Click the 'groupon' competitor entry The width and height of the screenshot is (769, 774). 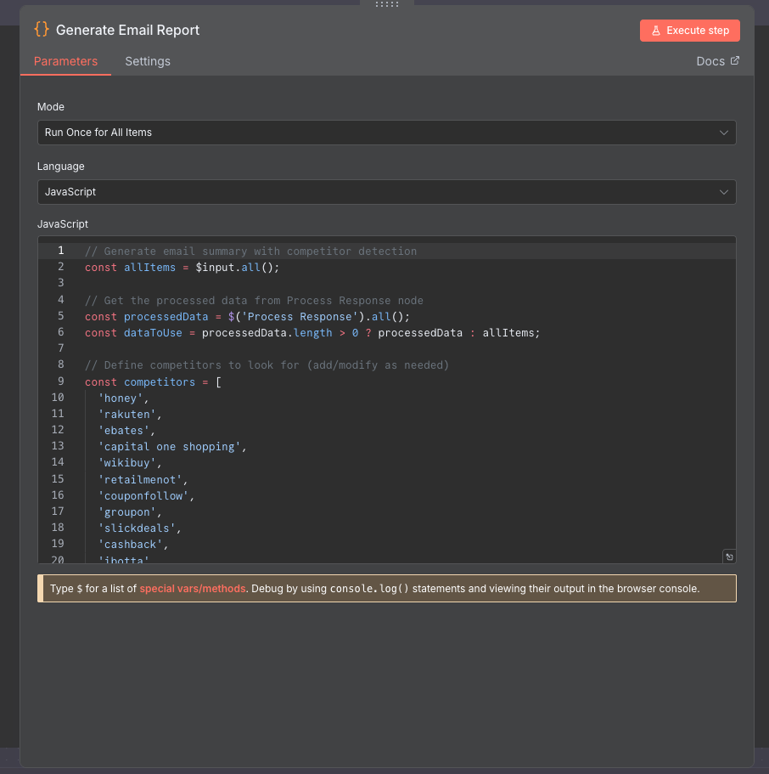coord(130,511)
